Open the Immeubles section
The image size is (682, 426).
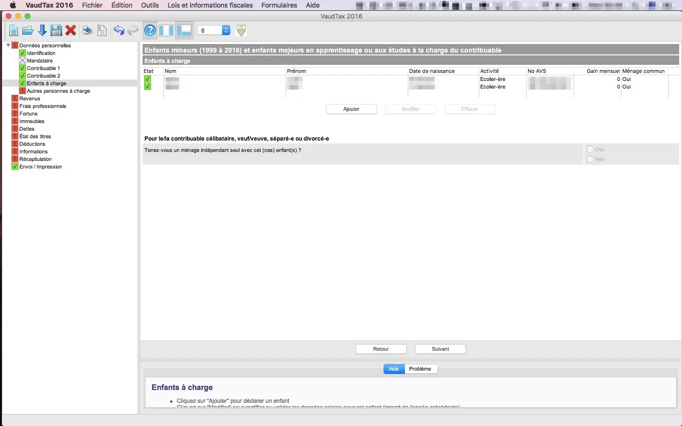tap(32, 121)
